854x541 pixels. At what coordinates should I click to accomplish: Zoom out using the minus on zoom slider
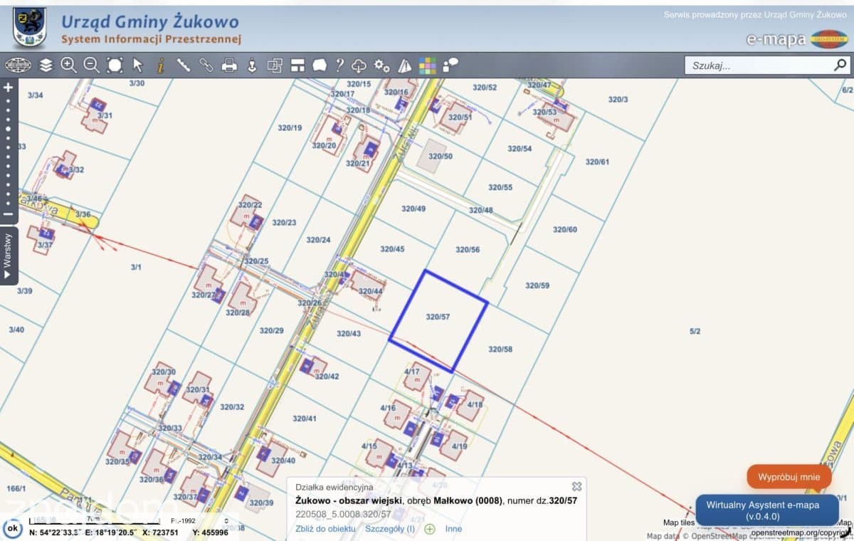coord(9,214)
